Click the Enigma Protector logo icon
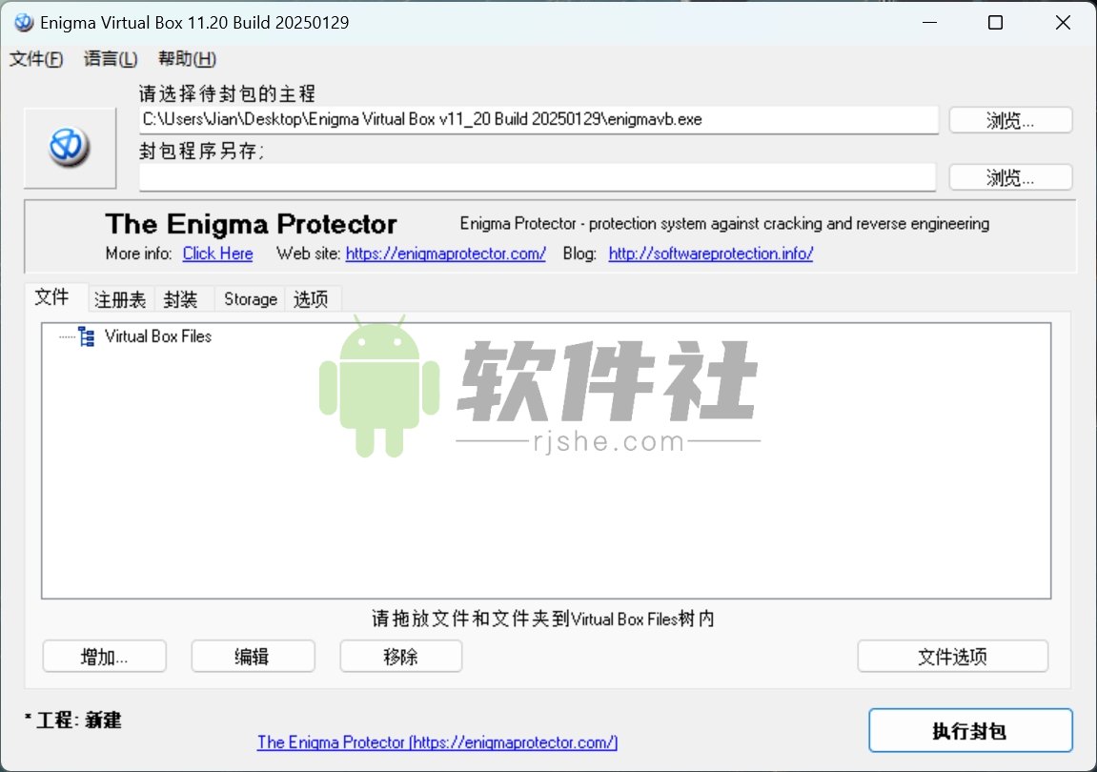Viewport: 1097px width, 772px height. pos(68,147)
